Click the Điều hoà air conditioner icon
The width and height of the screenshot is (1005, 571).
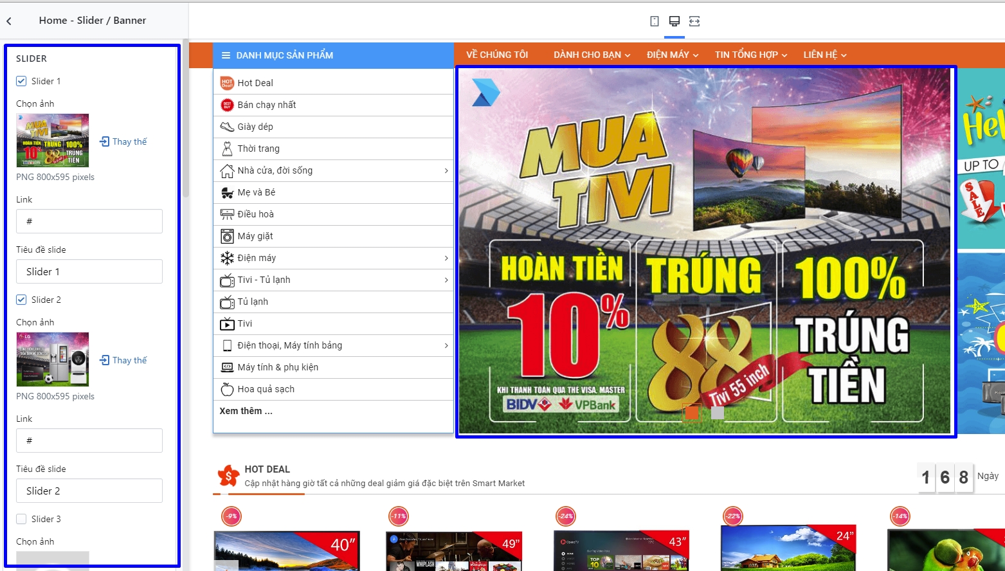coord(227,214)
